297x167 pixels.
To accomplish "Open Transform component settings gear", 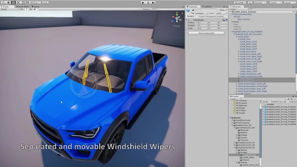I will (226, 20).
